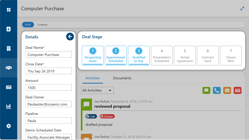Open reports bar chart icon
Screen dimensions: 249x140
pyautogui.click(x=9, y=106)
